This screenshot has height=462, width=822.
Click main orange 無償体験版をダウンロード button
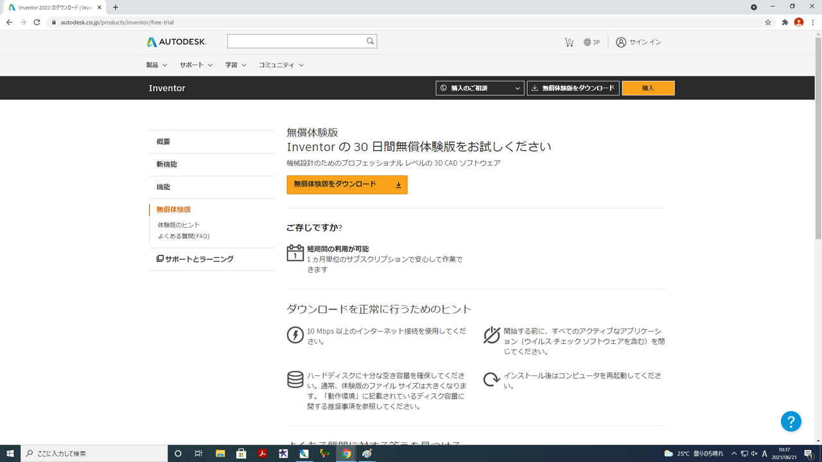click(x=347, y=184)
